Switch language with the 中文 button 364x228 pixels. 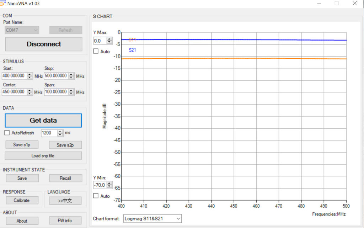pyautogui.click(x=65, y=201)
